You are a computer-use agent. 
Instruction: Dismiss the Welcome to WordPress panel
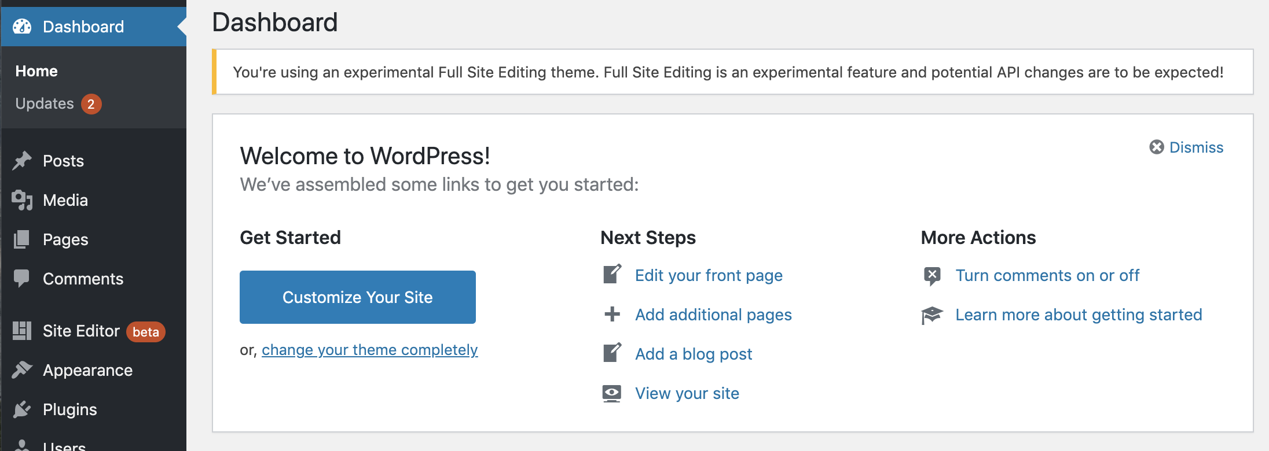point(1186,147)
